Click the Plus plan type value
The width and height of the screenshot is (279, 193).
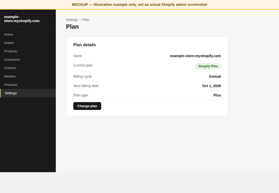pos(217,95)
